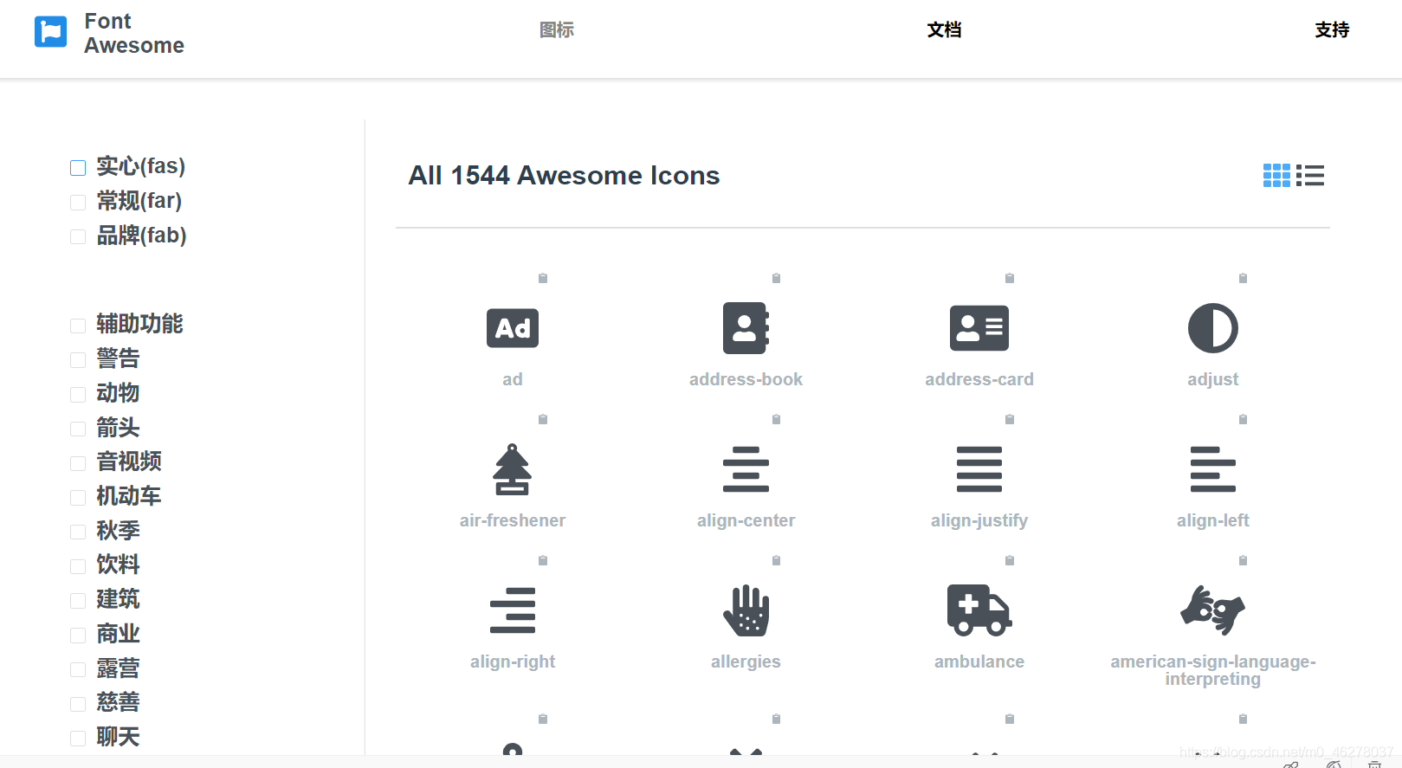Check the 辅助功能 category filter
1402x768 pixels.
click(78, 326)
